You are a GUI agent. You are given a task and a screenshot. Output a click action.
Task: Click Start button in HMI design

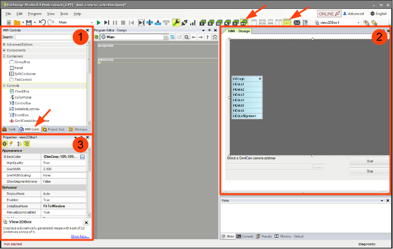[370, 161]
